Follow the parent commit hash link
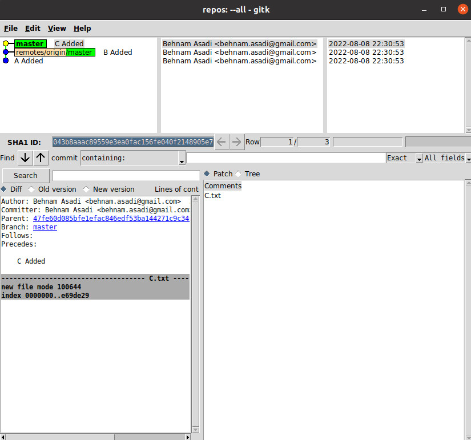The image size is (471, 440). pyautogui.click(x=111, y=219)
